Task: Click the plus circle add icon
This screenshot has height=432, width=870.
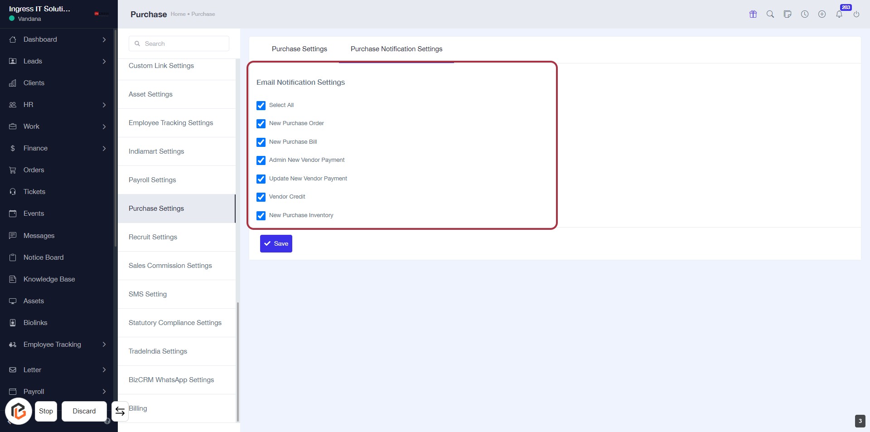Action: tap(822, 14)
